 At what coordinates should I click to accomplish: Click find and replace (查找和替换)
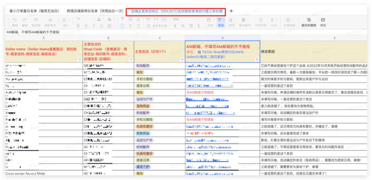pos(309,22)
